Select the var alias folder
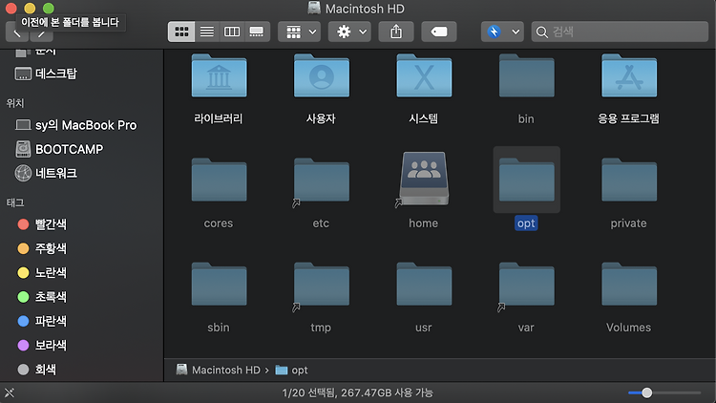This screenshot has width=716, height=403. click(526, 285)
